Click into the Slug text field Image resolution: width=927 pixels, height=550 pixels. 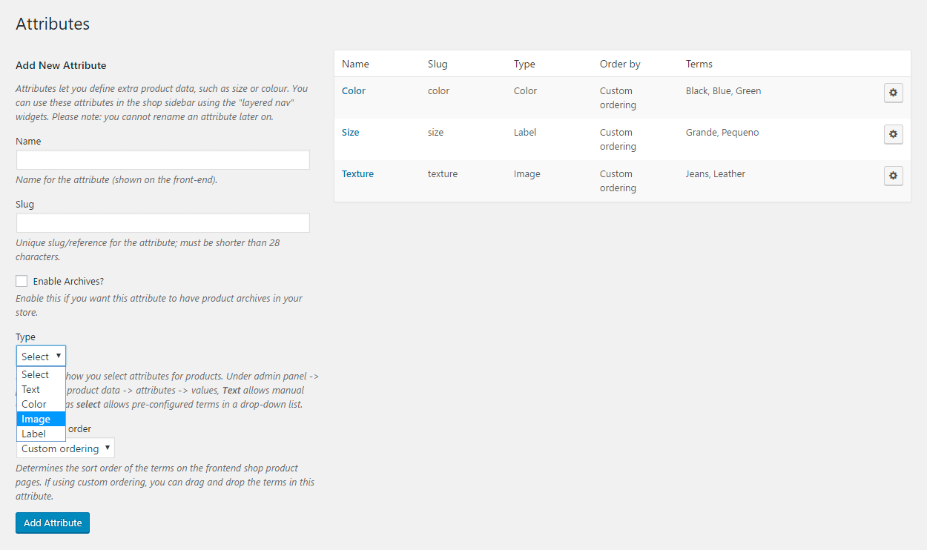pyautogui.click(x=162, y=223)
